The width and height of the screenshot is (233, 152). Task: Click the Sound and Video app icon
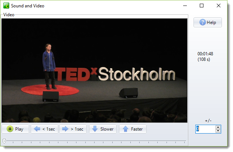[6, 6]
